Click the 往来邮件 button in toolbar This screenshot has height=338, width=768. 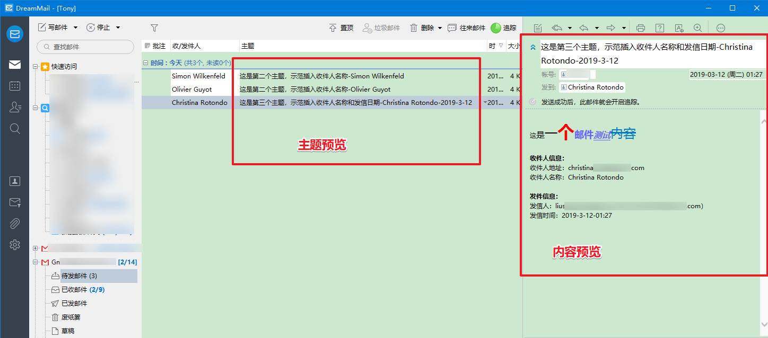[x=466, y=28]
